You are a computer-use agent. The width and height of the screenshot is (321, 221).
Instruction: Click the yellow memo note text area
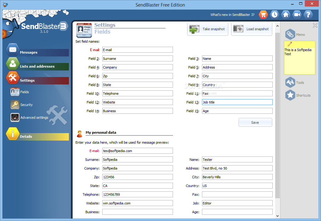pos(299,60)
